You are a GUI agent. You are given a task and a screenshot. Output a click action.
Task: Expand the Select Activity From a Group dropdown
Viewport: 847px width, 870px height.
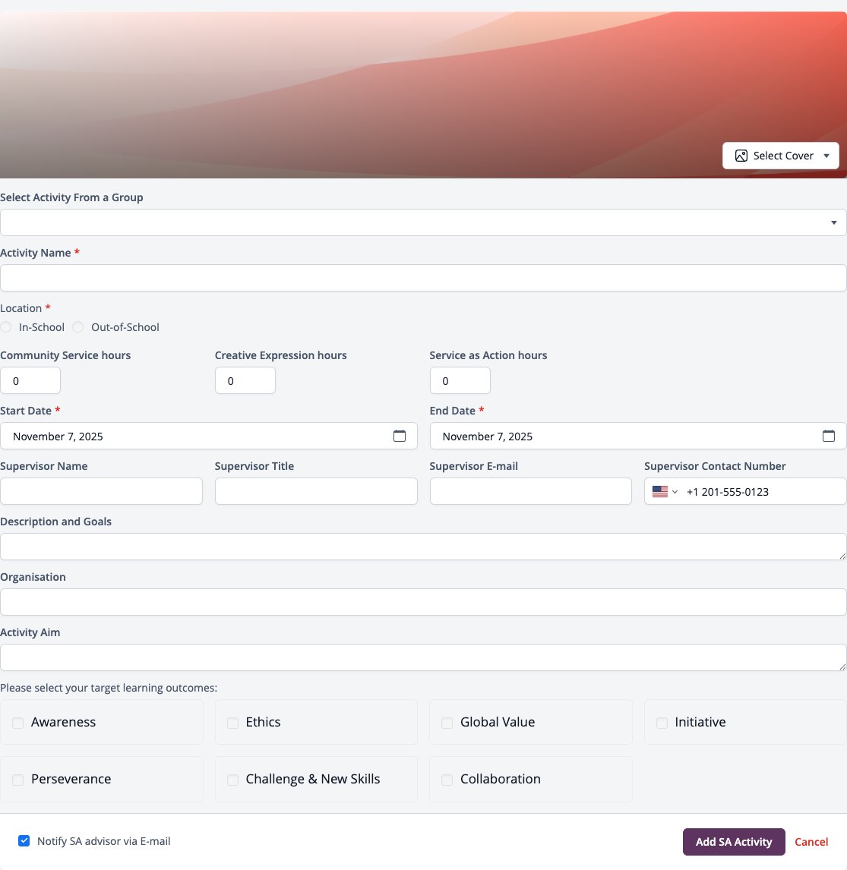tap(423, 222)
